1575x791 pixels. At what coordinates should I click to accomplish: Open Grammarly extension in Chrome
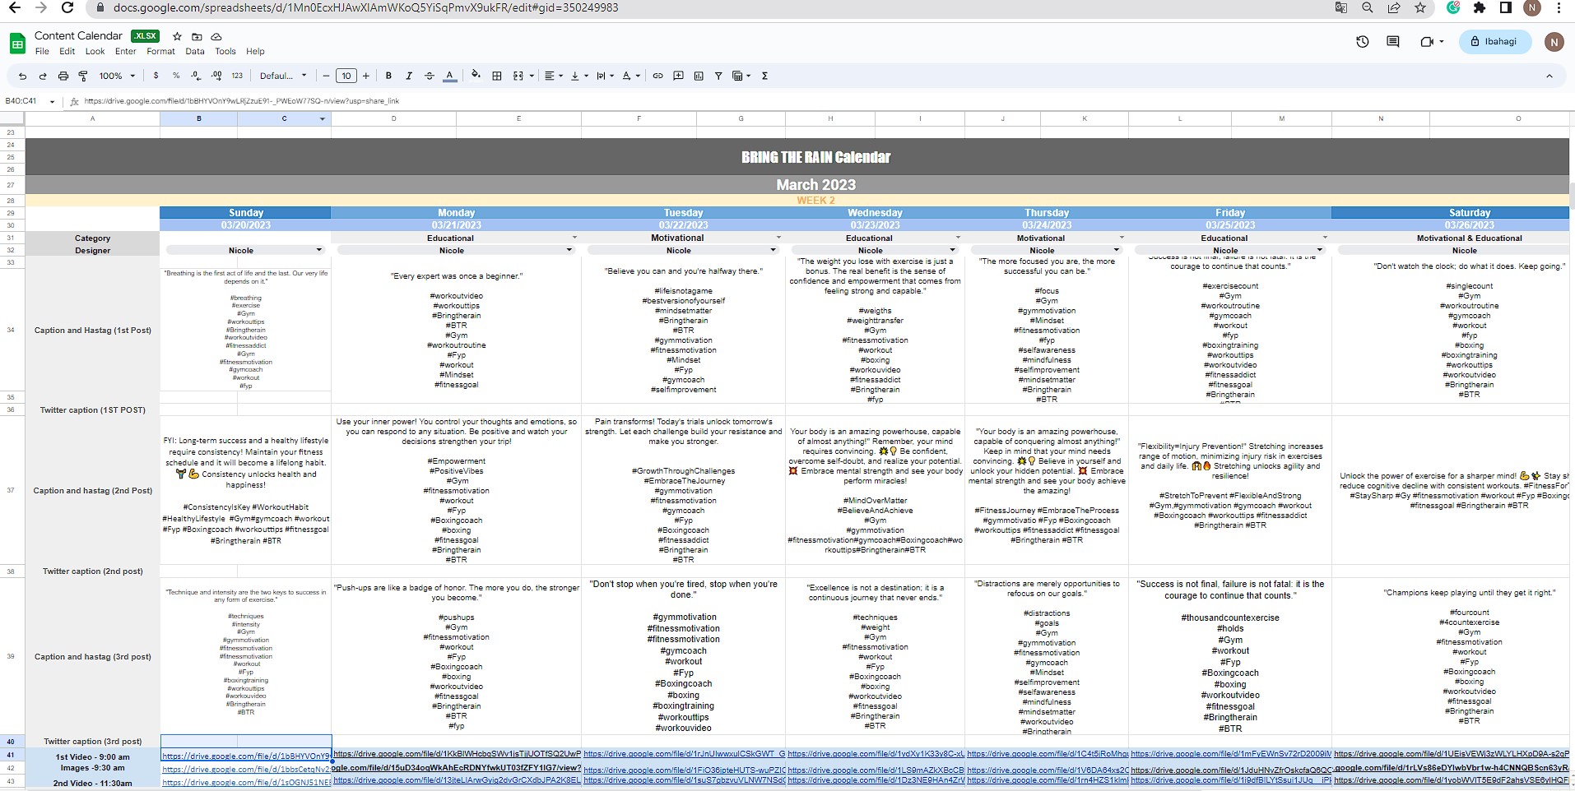click(1453, 7)
